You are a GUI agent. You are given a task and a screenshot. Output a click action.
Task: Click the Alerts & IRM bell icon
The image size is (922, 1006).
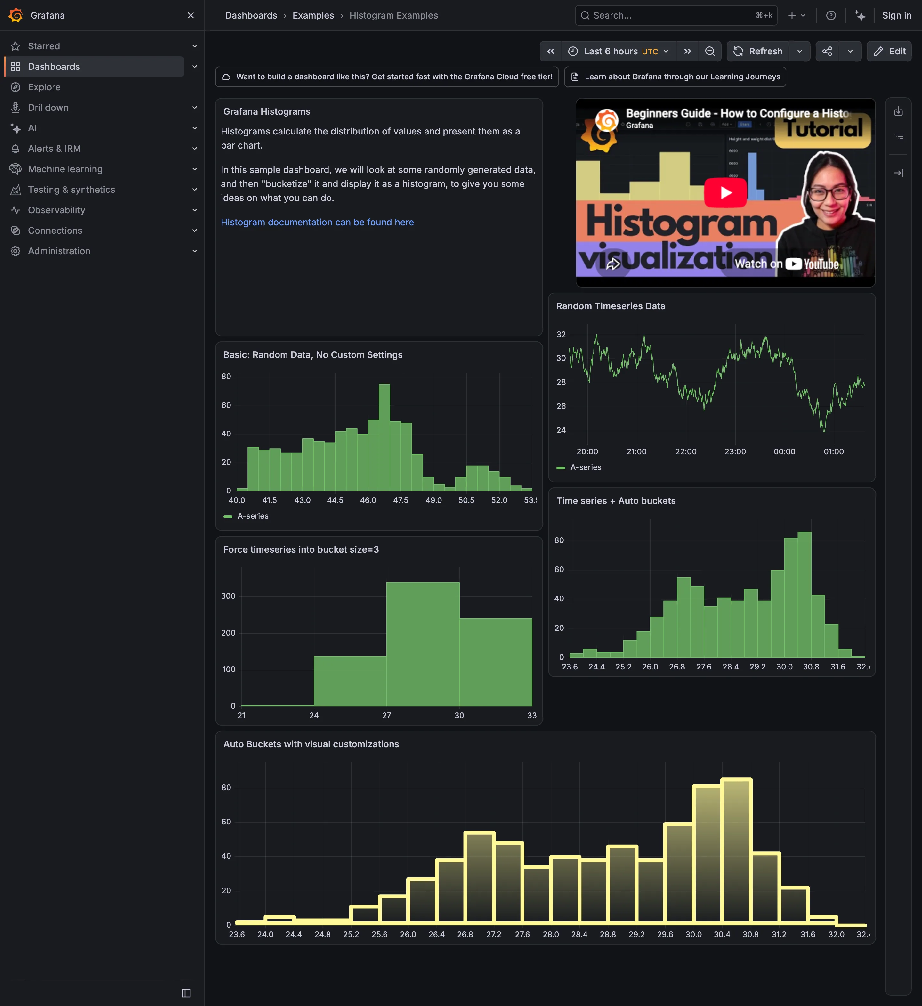tap(15, 148)
